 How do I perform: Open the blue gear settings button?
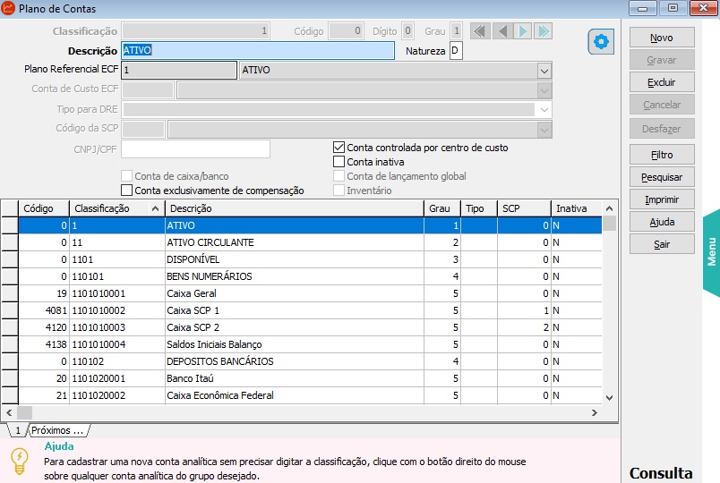pyautogui.click(x=601, y=42)
